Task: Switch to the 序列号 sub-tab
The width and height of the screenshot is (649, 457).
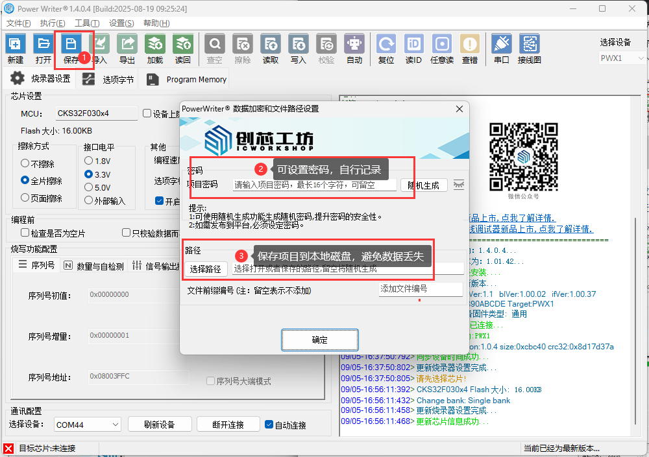Action: click(x=36, y=265)
